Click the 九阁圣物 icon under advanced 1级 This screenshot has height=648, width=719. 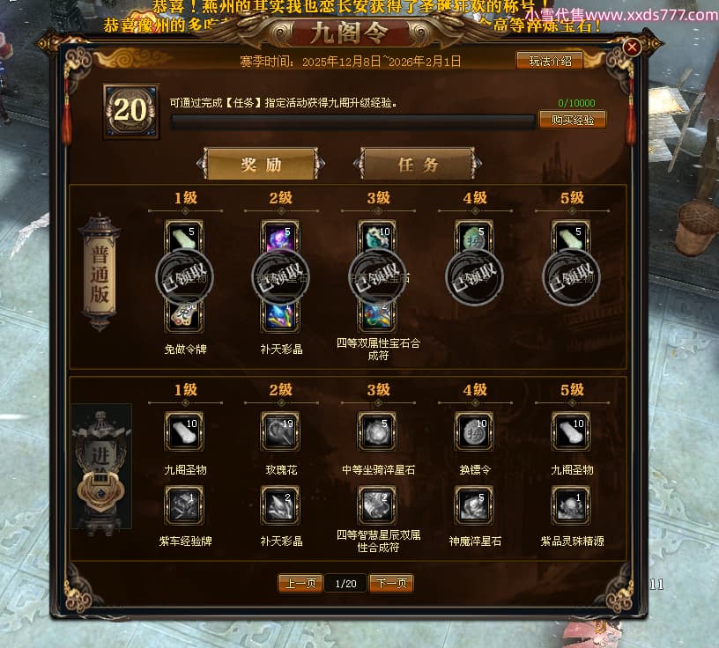184,431
